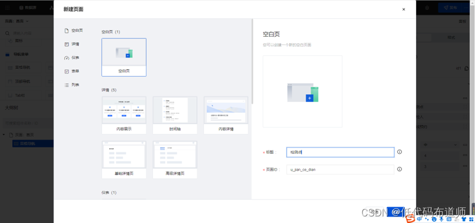
Task: Click the microphone icon in IME bar
Action: tap(442, 219)
